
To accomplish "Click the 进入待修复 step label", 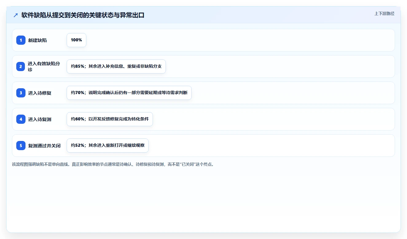I will click(x=40, y=93).
